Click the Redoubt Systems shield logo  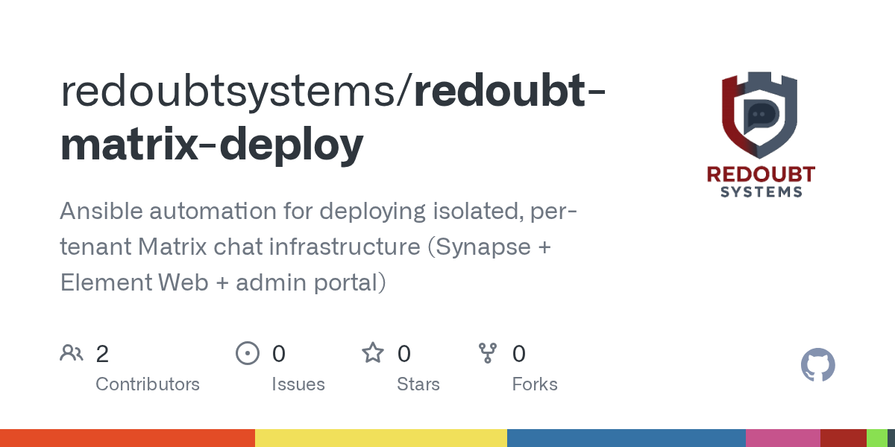coord(760,135)
